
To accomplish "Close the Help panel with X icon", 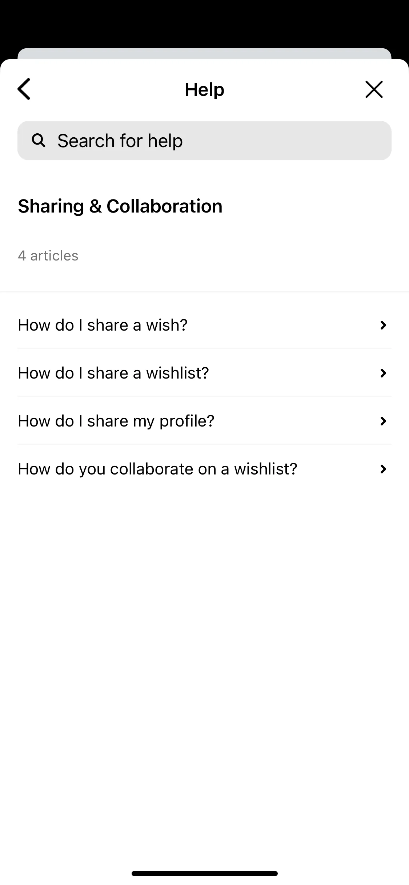I will tap(374, 89).
